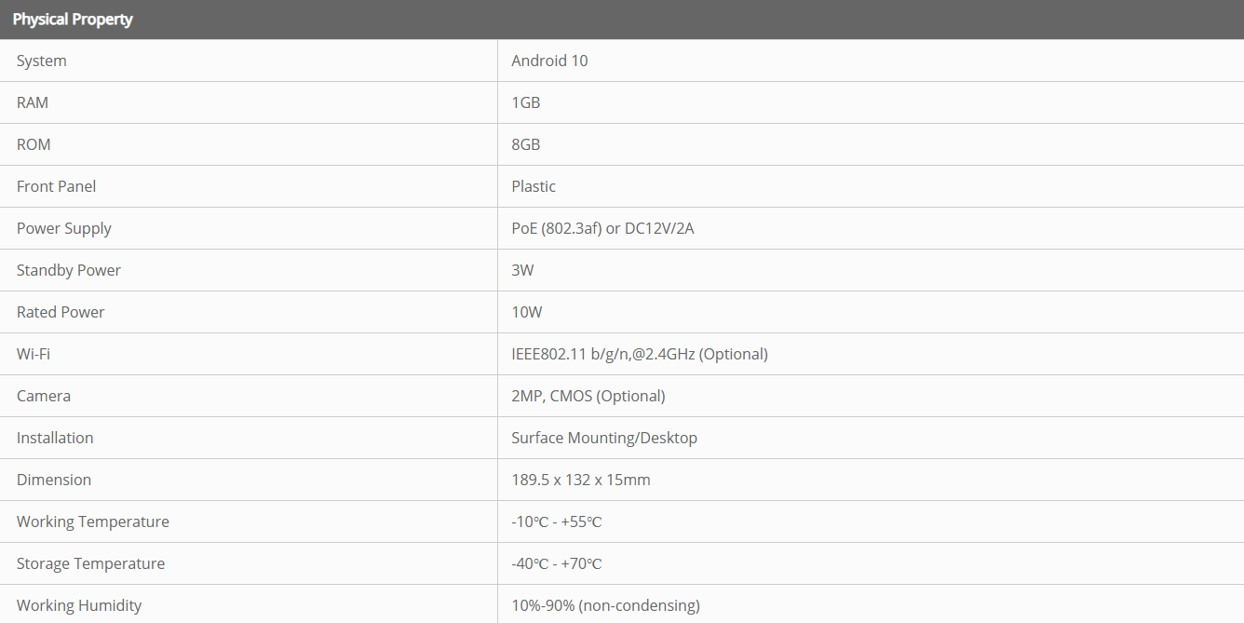Select the 8GB ROM value

(x=526, y=144)
